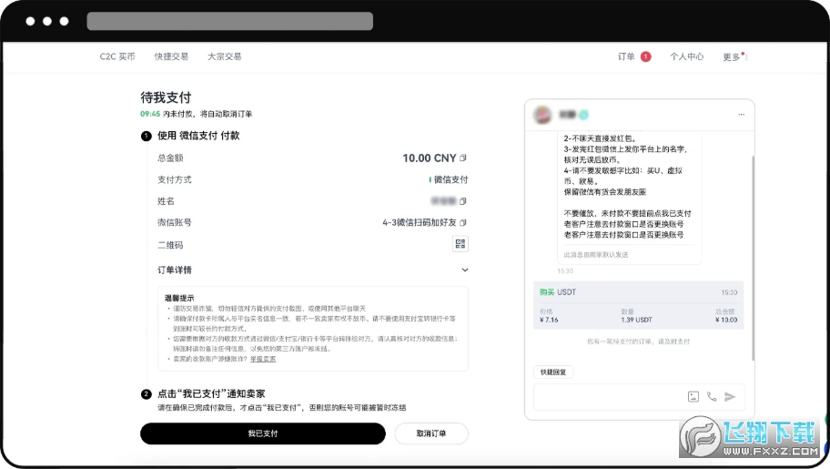Copy the WeChat account value
Viewport: 830px width, 469px height.
(463, 222)
